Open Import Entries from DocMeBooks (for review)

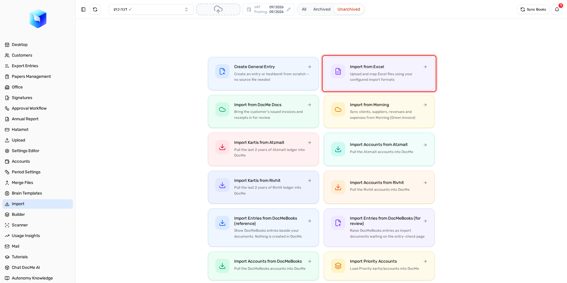pyautogui.click(x=379, y=228)
